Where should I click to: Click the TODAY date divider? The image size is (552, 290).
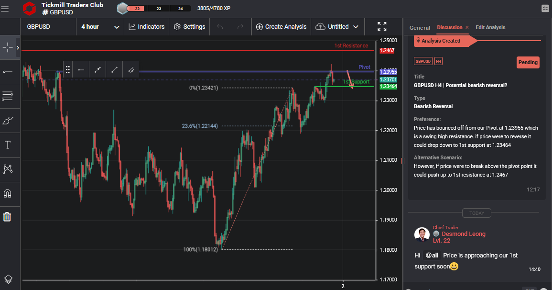coord(476,213)
